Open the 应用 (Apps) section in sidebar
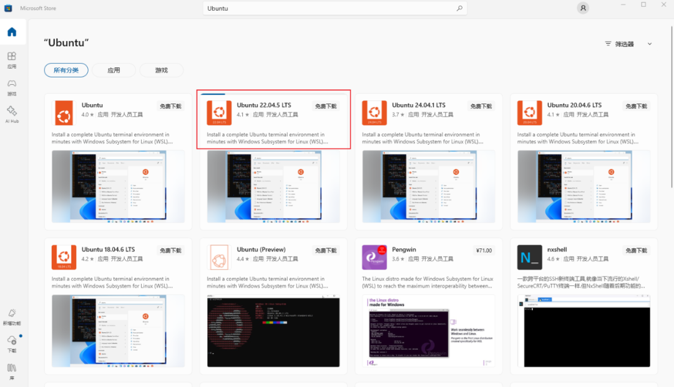 11,59
